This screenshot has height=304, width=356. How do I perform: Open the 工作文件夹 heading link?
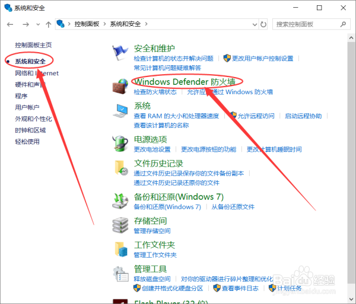[154, 245]
